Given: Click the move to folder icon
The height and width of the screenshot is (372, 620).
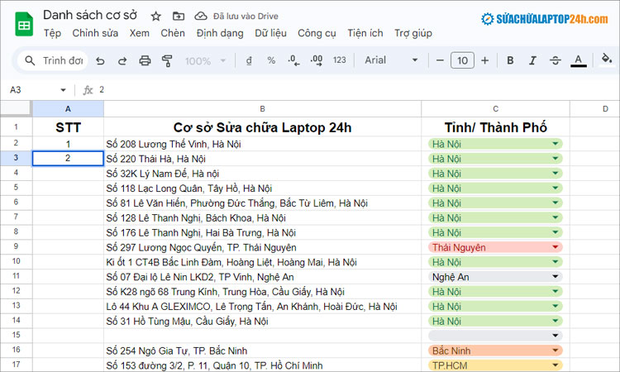Looking at the screenshot, I should click(x=179, y=16).
